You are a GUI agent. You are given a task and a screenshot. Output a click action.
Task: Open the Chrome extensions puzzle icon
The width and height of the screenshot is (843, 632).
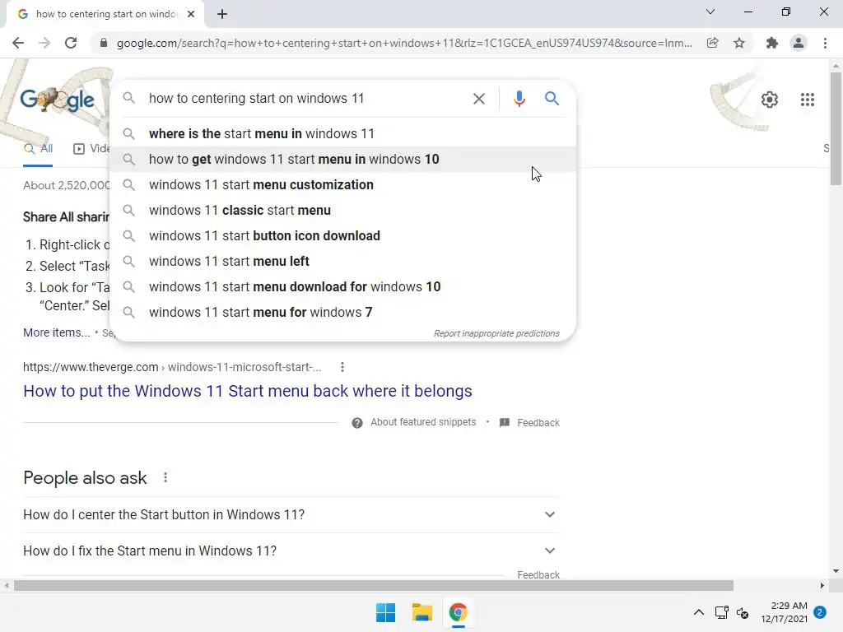[x=772, y=43]
